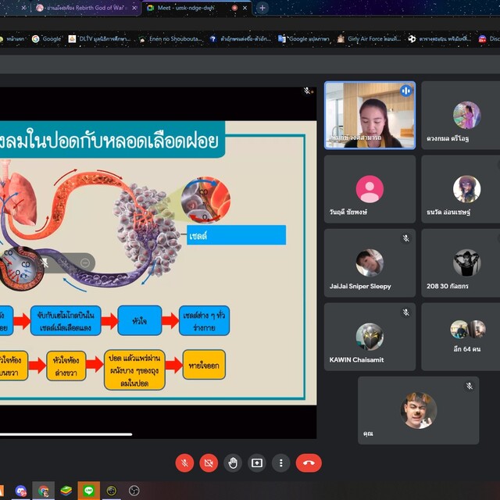Click the remove icon on presentation overlay

click(x=85, y=262)
